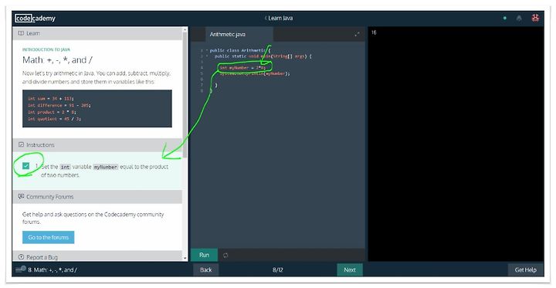The width and height of the screenshot is (556, 288).
Task: Reset the code with the refresh icon
Action: tap(225, 256)
